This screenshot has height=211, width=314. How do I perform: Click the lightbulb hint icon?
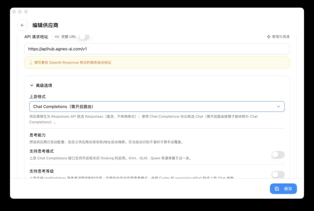click(31, 63)
